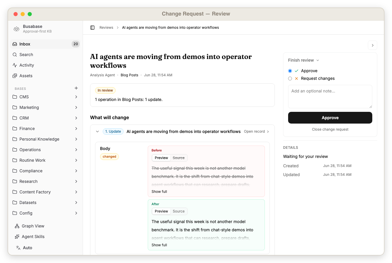392x263 pixels.
Task: Click the Inbox tray icon
Action: pyautogui.click(x=15, y=44)
